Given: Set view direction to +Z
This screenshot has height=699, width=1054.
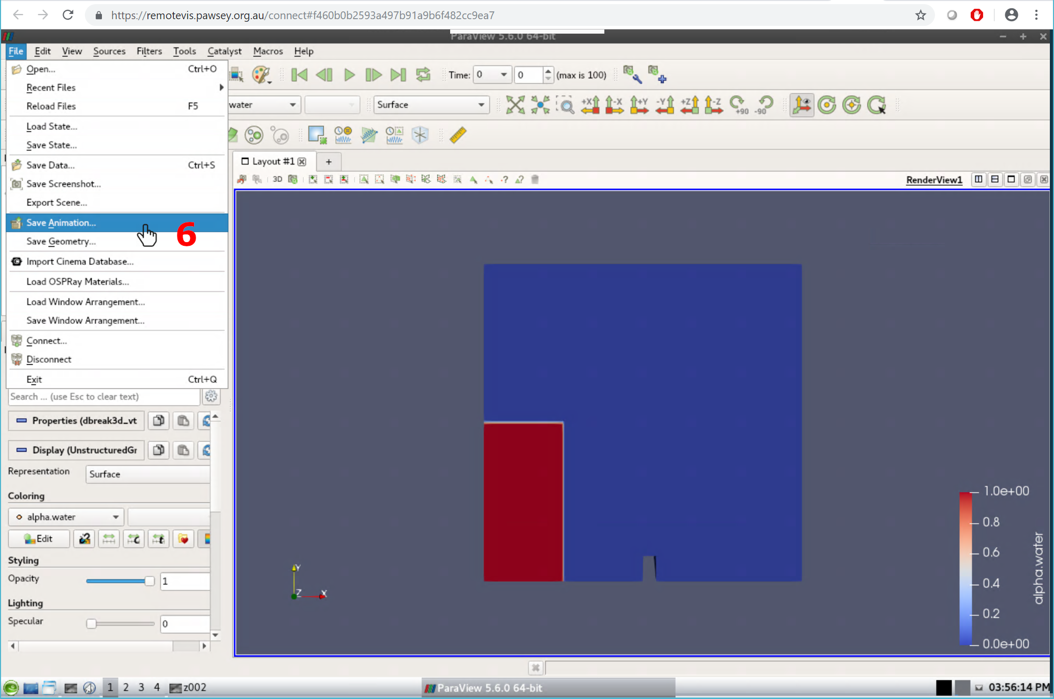Looking at the screenshot, I should pyautogui.click(x=689, y=105).
